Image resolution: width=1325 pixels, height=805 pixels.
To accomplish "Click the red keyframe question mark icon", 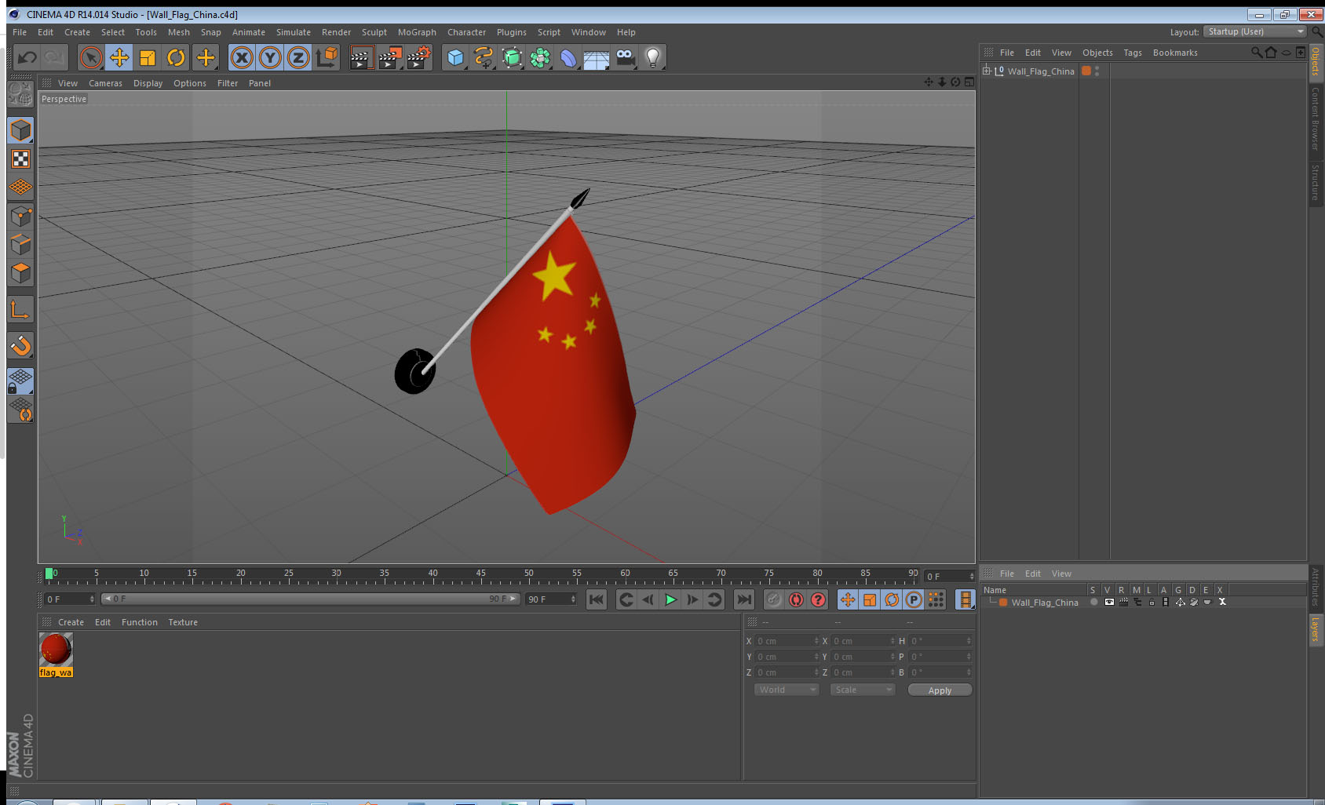I will tap(818, 599).
